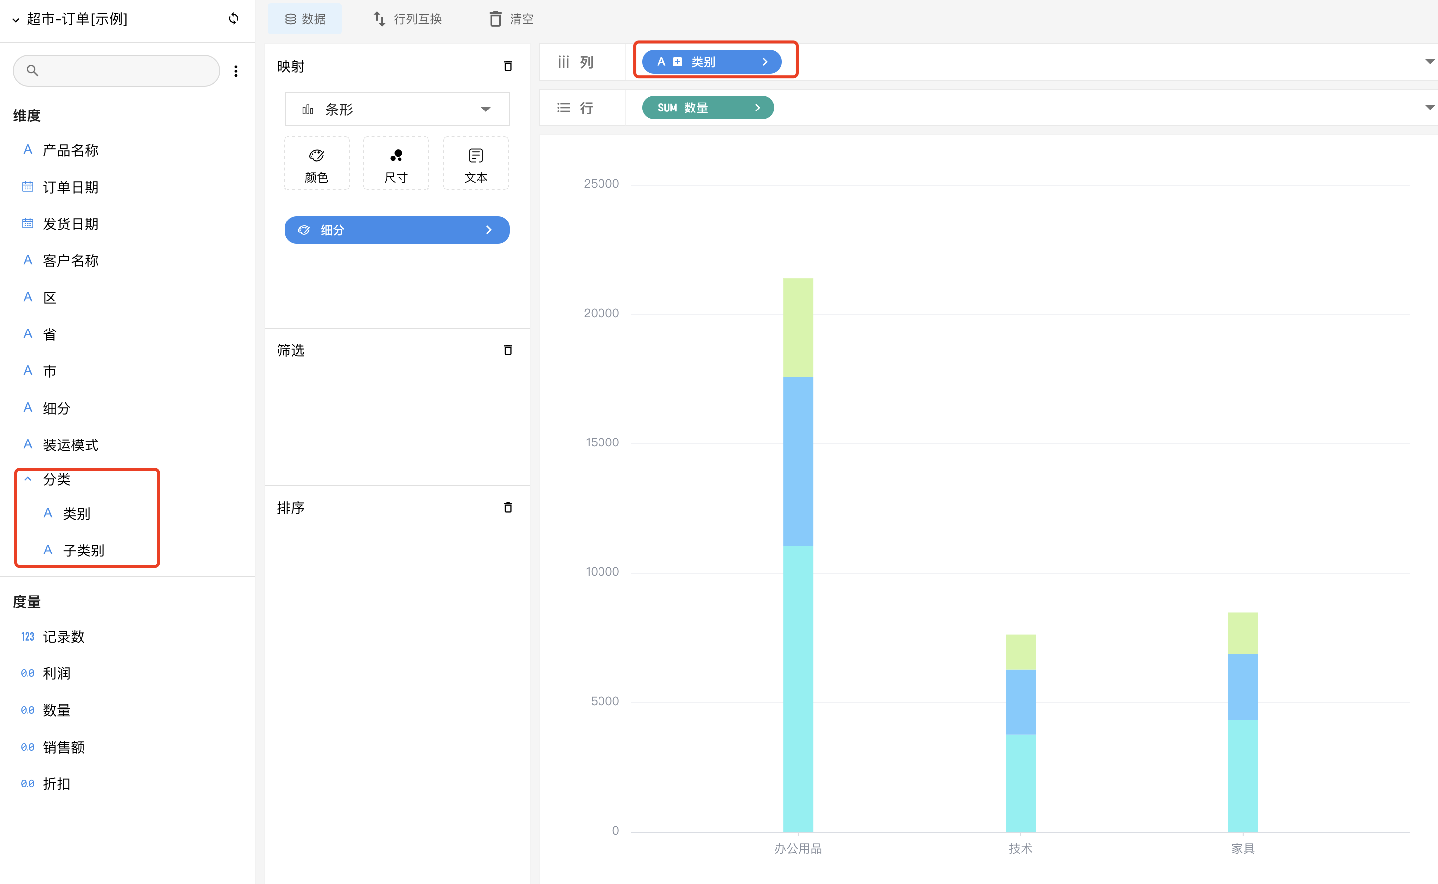Viewport: 1438px width, 884px height.
Task: Click the 尺寸 mapping slot
Action: [x=396, y=164]
